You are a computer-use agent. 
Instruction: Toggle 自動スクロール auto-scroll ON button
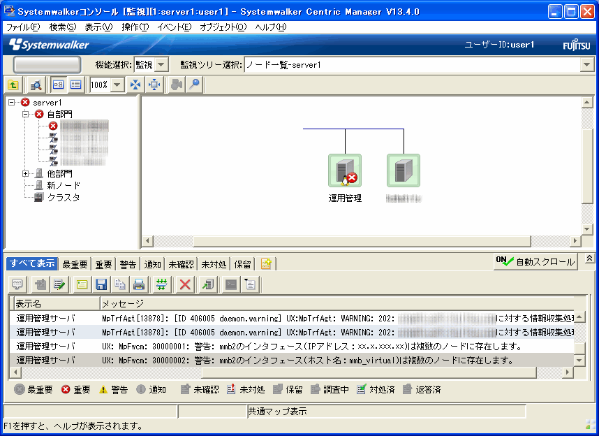point(535,261)
